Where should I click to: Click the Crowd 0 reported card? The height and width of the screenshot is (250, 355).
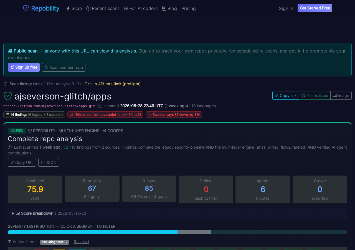320,189
